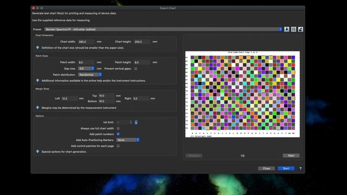This screenshot has width=347, height=195.
Task: Click the Top margin field
Action: click(x=106, y=96)
